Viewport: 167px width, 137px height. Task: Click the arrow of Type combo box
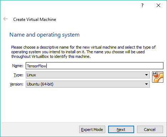(146, 75)
